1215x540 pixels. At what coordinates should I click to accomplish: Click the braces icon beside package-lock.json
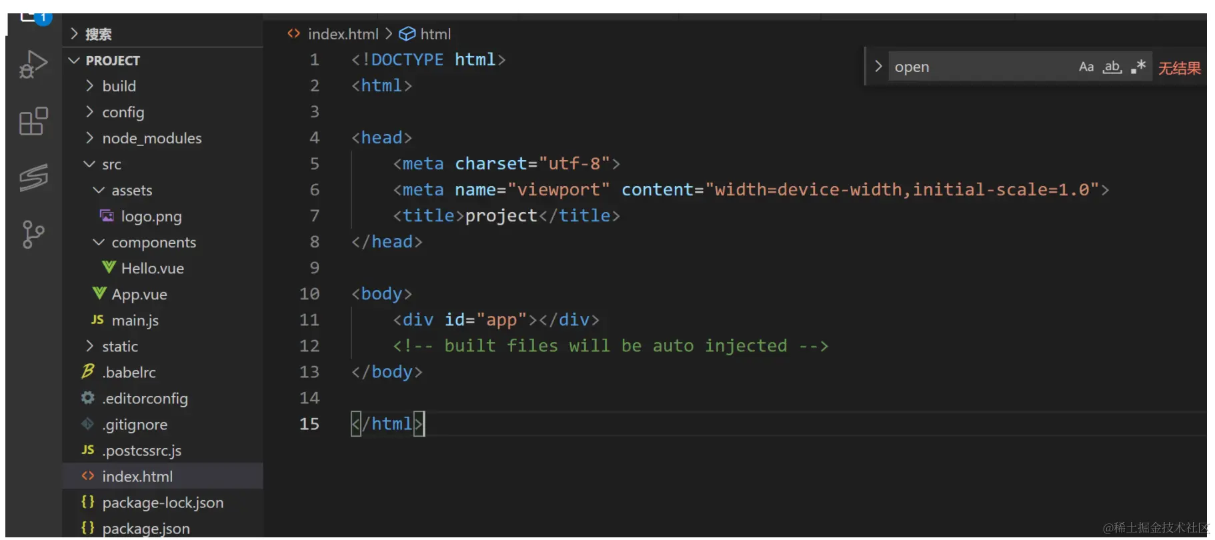pyautogui.click(x=87, y=501)
